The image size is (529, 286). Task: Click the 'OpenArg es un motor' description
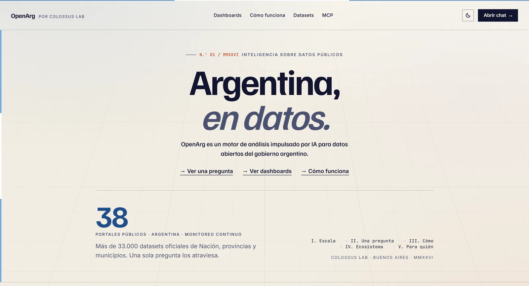(x=264, y=149)
